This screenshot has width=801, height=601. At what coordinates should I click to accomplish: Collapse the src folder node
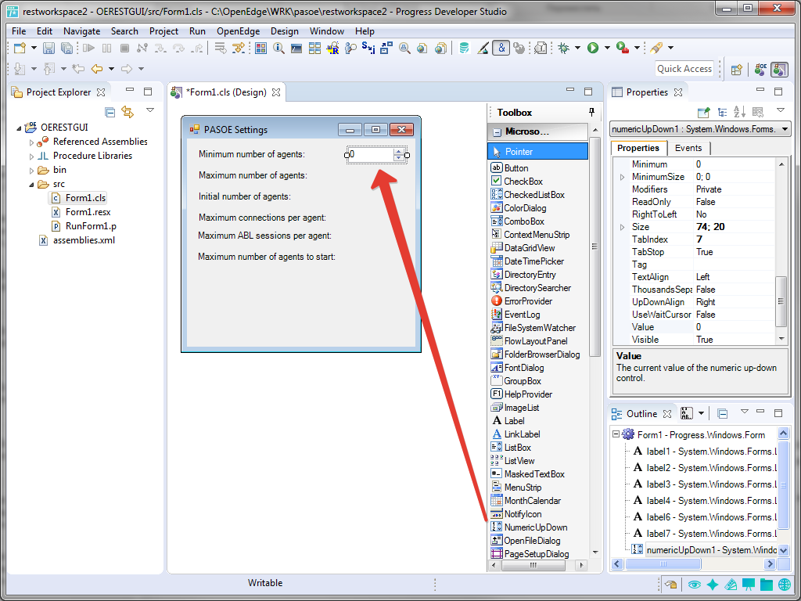pos(31,185)
